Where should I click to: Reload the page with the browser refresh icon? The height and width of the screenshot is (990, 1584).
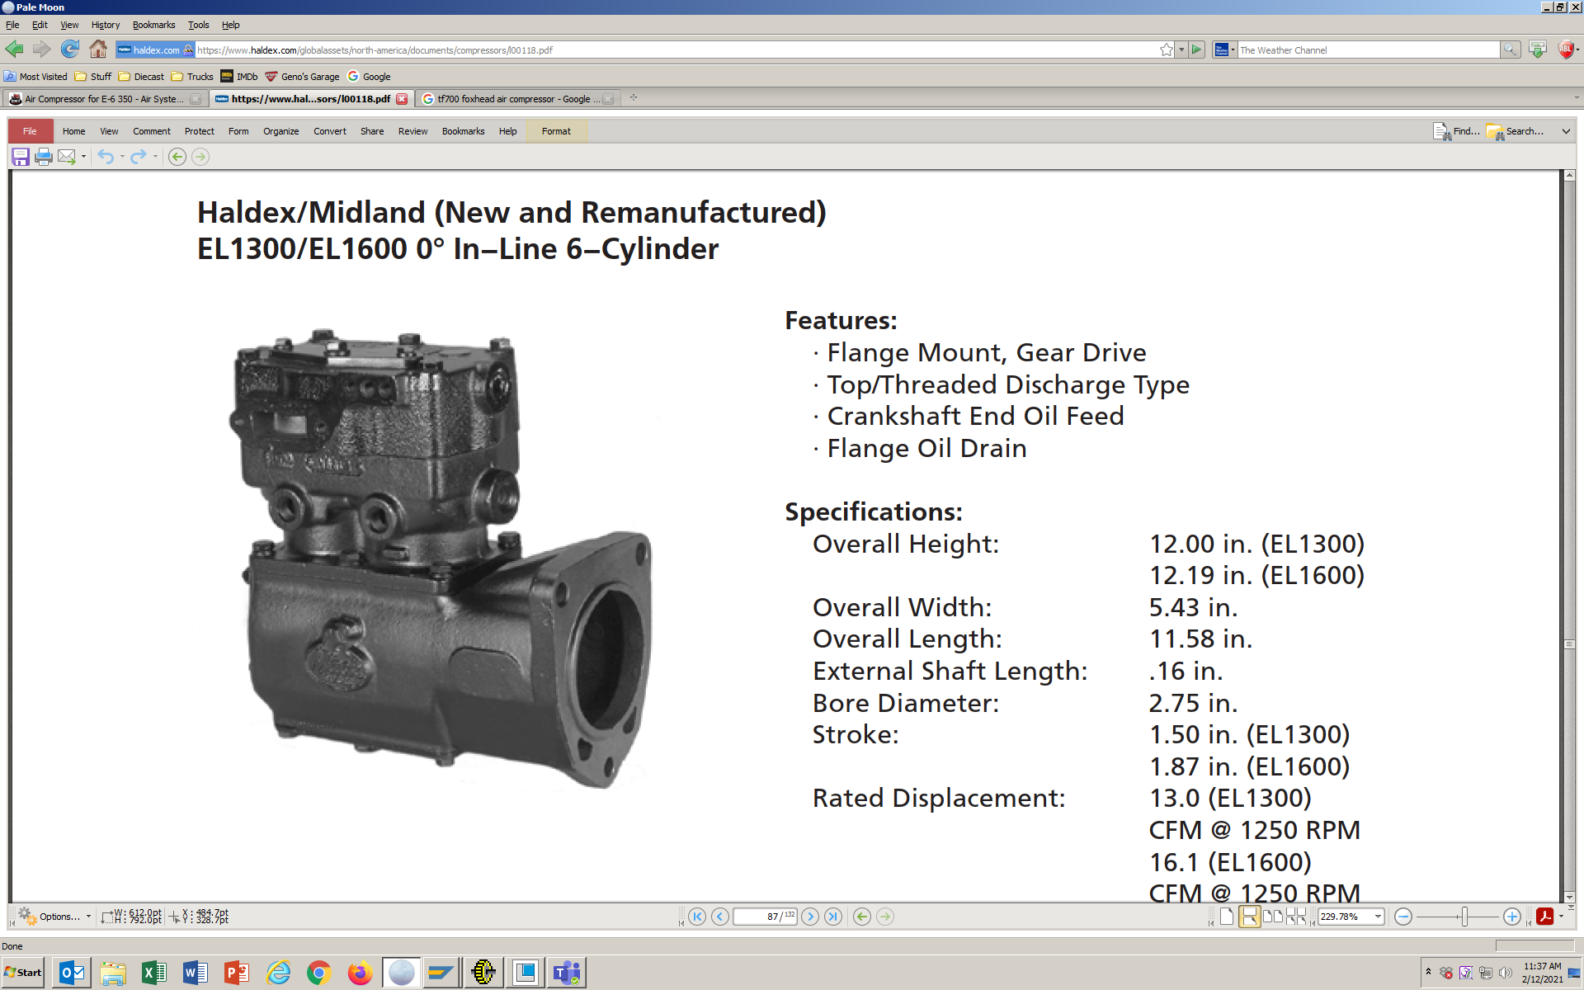70,49
